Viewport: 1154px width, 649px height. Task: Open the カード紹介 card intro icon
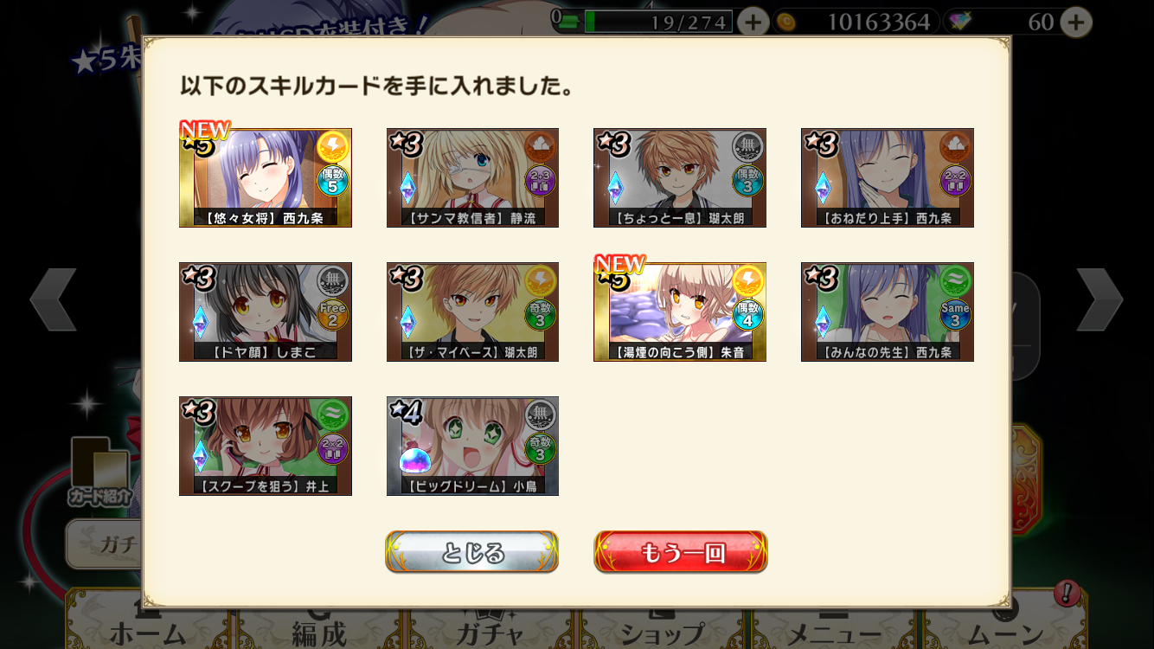[99, 472]
